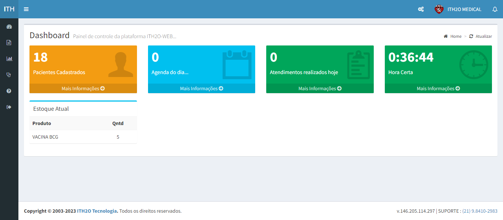
Task: Select the ITH logo in top-left corner
Action: point(9,9)
